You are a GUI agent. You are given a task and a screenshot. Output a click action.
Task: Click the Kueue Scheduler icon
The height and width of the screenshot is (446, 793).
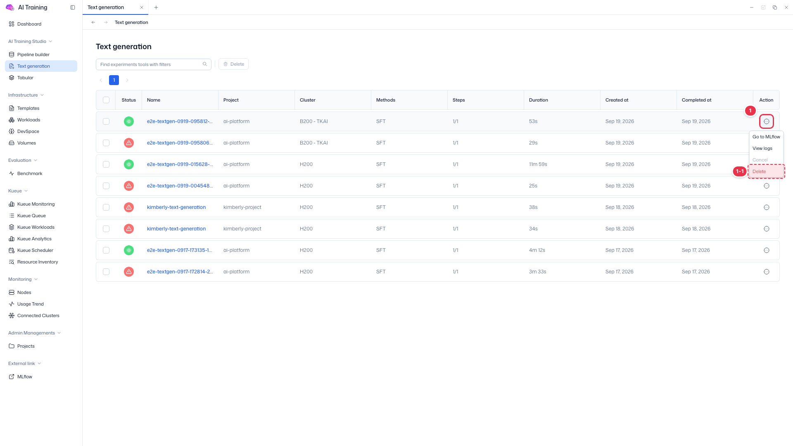(12, 250)
